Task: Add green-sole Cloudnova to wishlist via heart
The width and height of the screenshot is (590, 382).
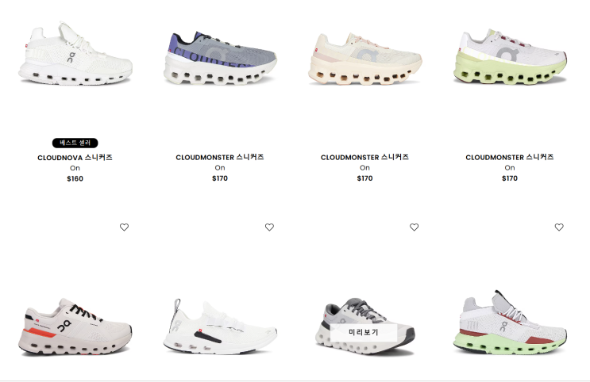Action: click(559, 227)
